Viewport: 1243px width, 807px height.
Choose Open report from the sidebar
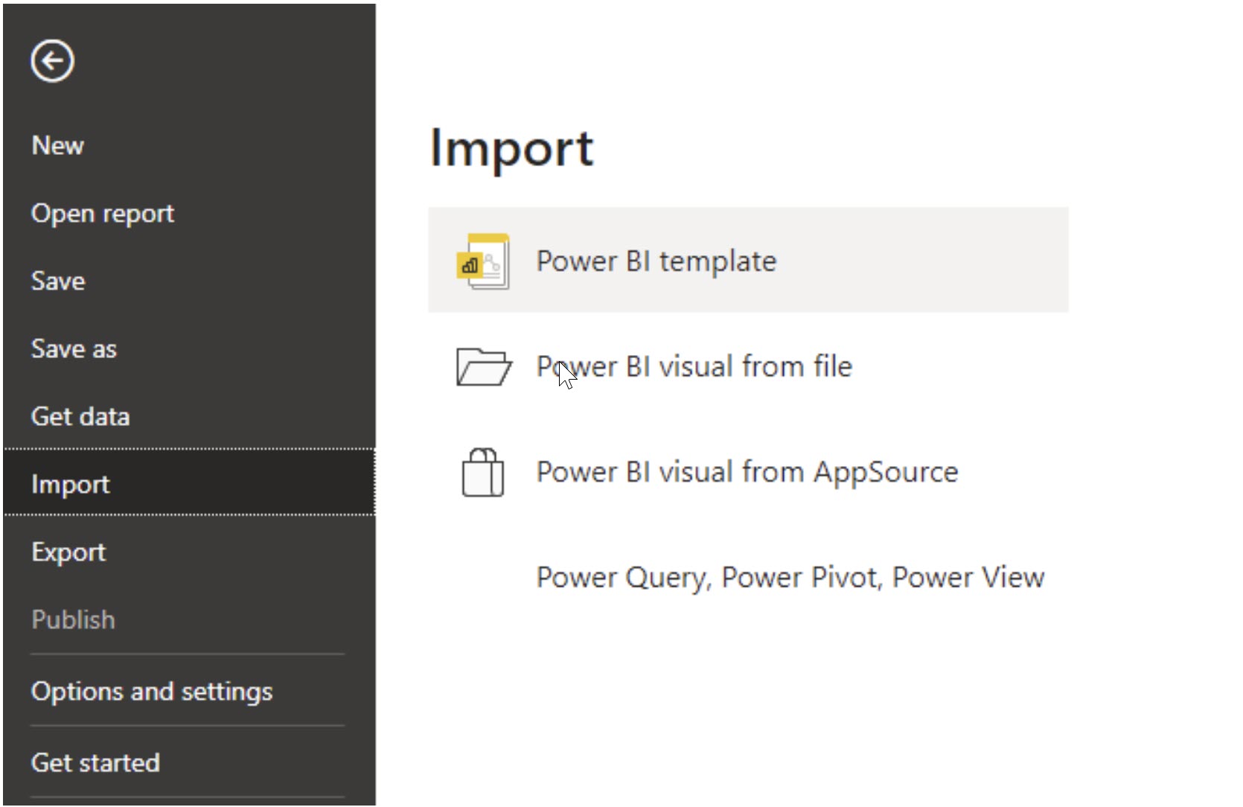(x=103, y=214)
